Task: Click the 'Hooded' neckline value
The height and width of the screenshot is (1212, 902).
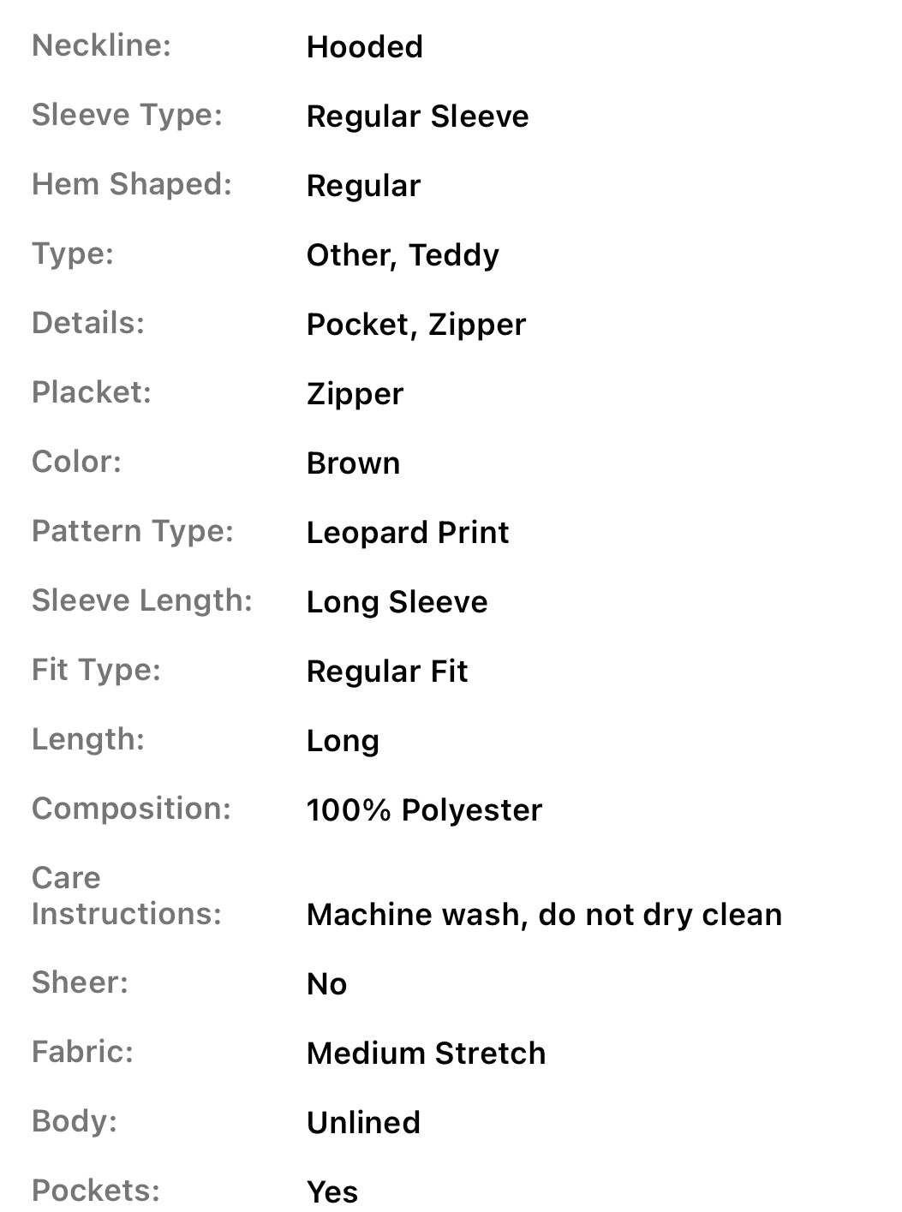Action: 364,47
